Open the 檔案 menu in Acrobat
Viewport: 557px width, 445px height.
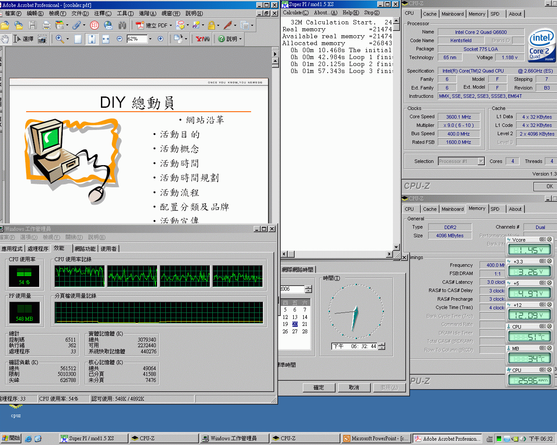pyautogui.click(x=13, y=13)
